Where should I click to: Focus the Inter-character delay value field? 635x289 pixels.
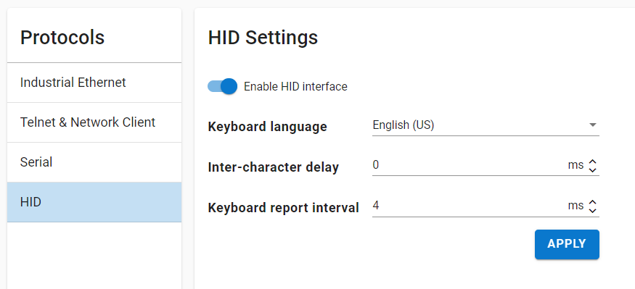point(468,165)
